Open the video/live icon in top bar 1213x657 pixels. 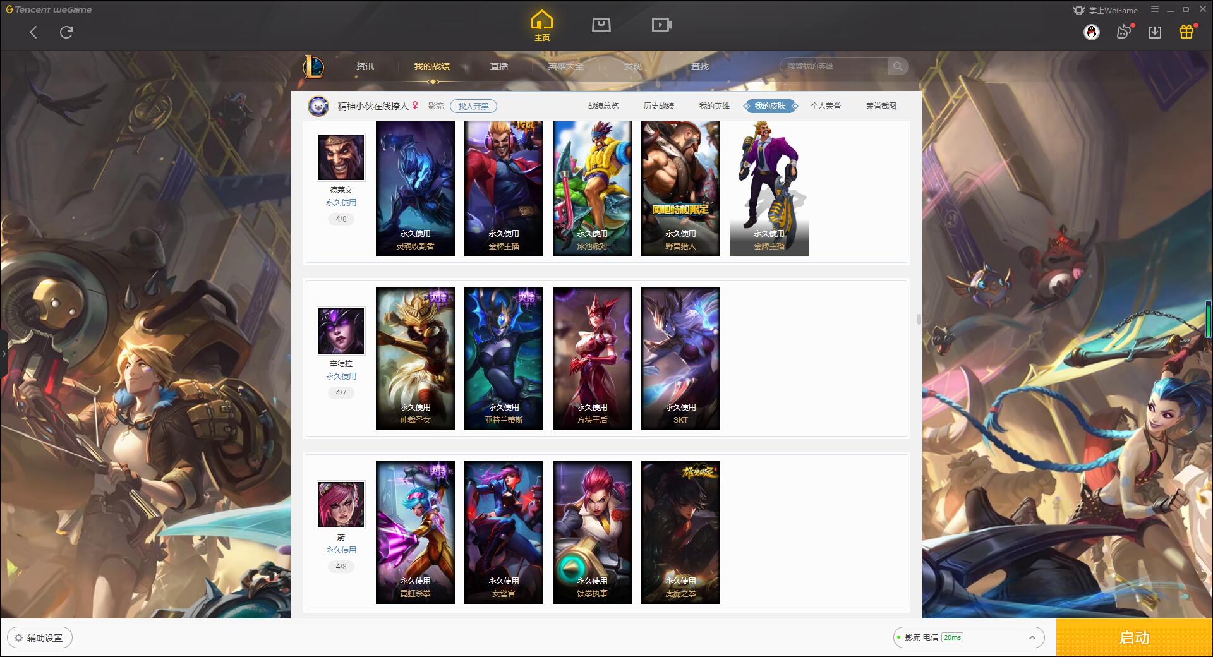[661, 25]
